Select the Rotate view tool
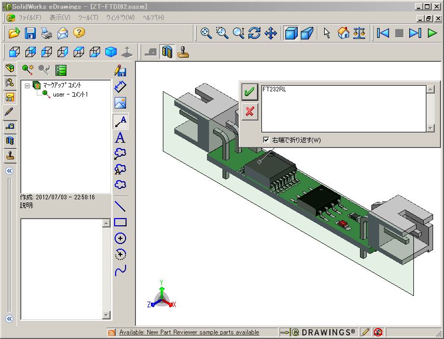444x339 pixels. [254, 33]
